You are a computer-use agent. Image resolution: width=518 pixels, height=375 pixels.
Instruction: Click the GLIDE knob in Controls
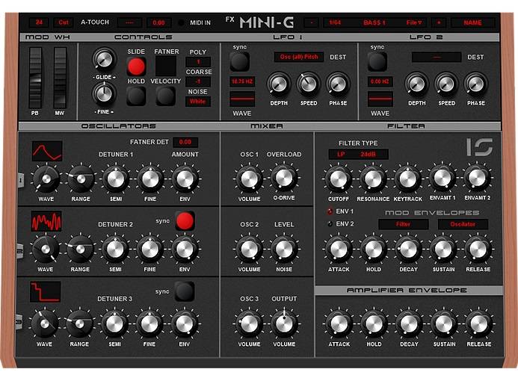click(x=104, y=58)
